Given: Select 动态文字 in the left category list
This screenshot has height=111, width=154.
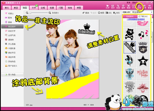Looking at the screenshot, I should coord(11,31).
